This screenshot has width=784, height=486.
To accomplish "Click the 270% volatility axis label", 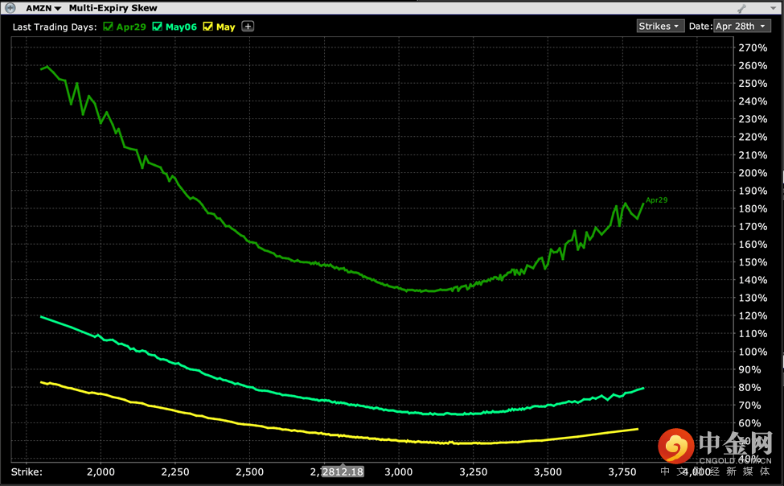I will point(753,47).
